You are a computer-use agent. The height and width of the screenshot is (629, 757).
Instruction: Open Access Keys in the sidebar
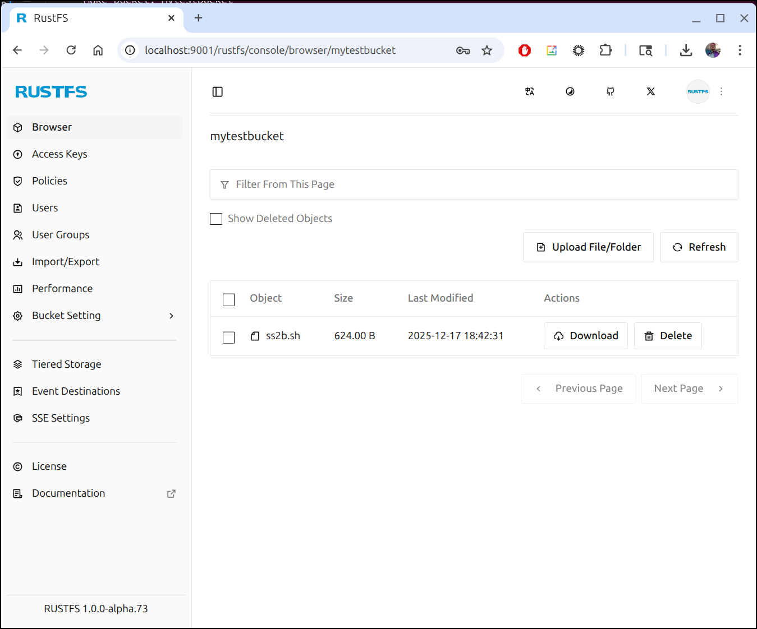click(59, 154)
